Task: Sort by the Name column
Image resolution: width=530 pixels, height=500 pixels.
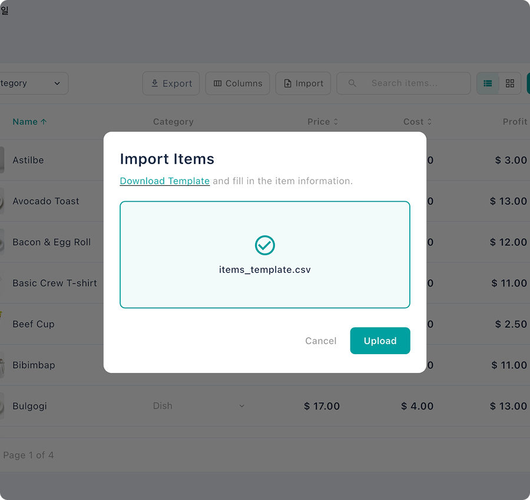Action: pos(29,122)
